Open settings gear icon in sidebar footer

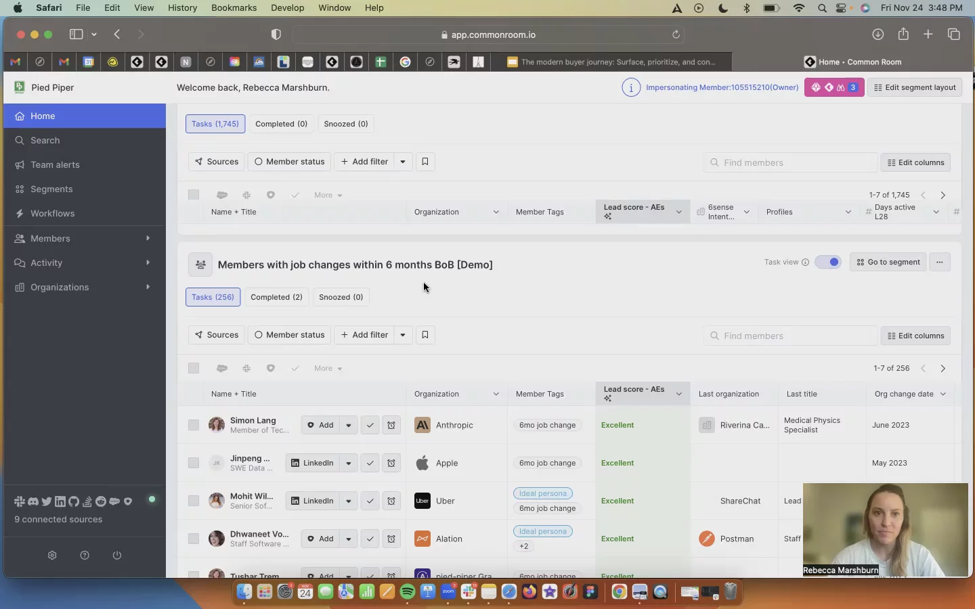[52, 556]
